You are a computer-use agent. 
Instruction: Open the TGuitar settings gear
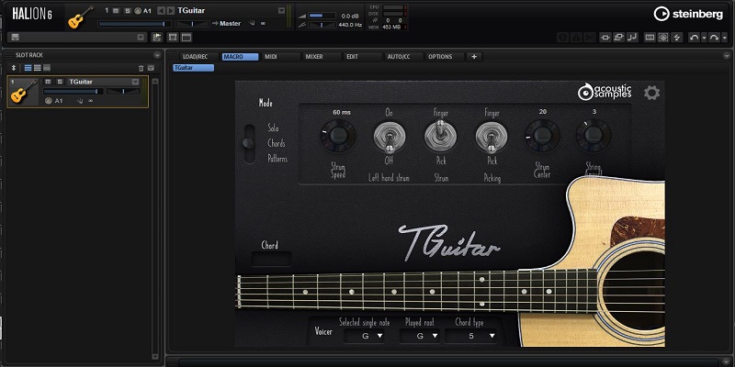pos(651,93)
